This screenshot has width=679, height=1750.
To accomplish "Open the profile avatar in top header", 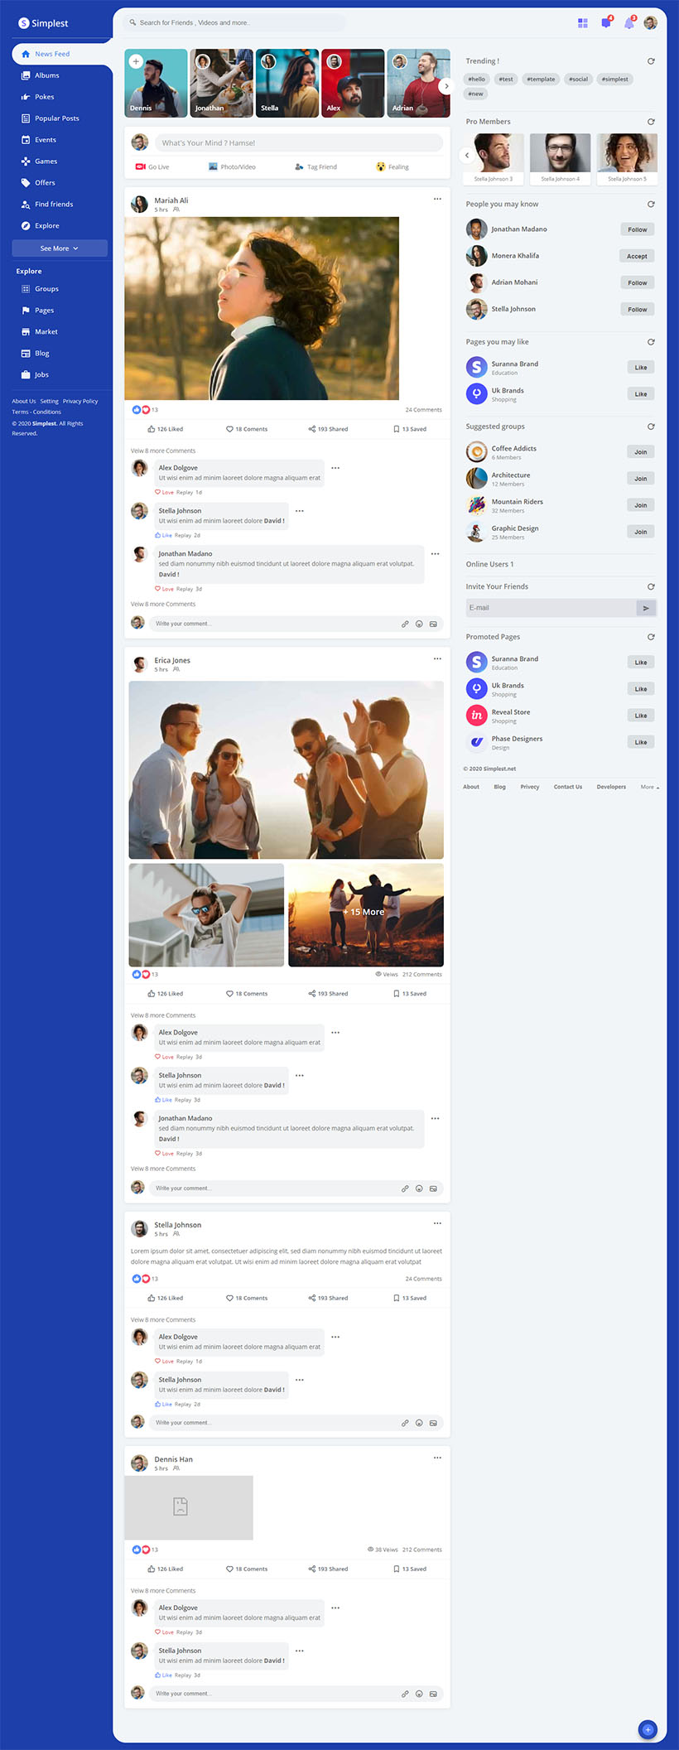I will point(651,22).
